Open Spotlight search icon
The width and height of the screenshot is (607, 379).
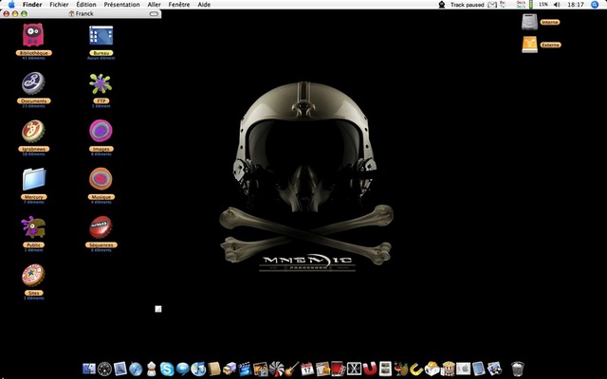click(595, 5)
